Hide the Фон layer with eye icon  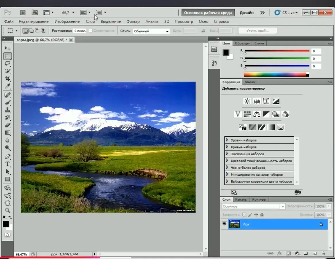[224, 224]
